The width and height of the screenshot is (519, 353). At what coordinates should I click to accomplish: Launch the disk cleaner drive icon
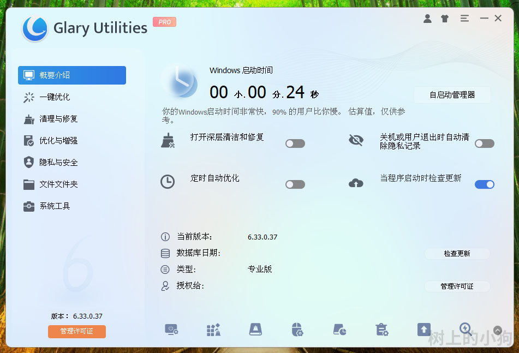255,330
